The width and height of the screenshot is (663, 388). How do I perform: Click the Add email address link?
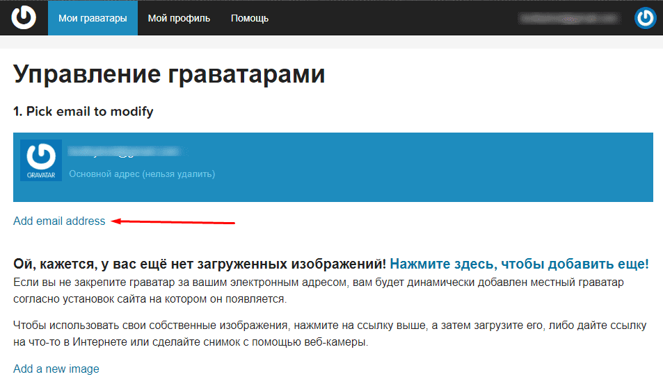(59, 221)
